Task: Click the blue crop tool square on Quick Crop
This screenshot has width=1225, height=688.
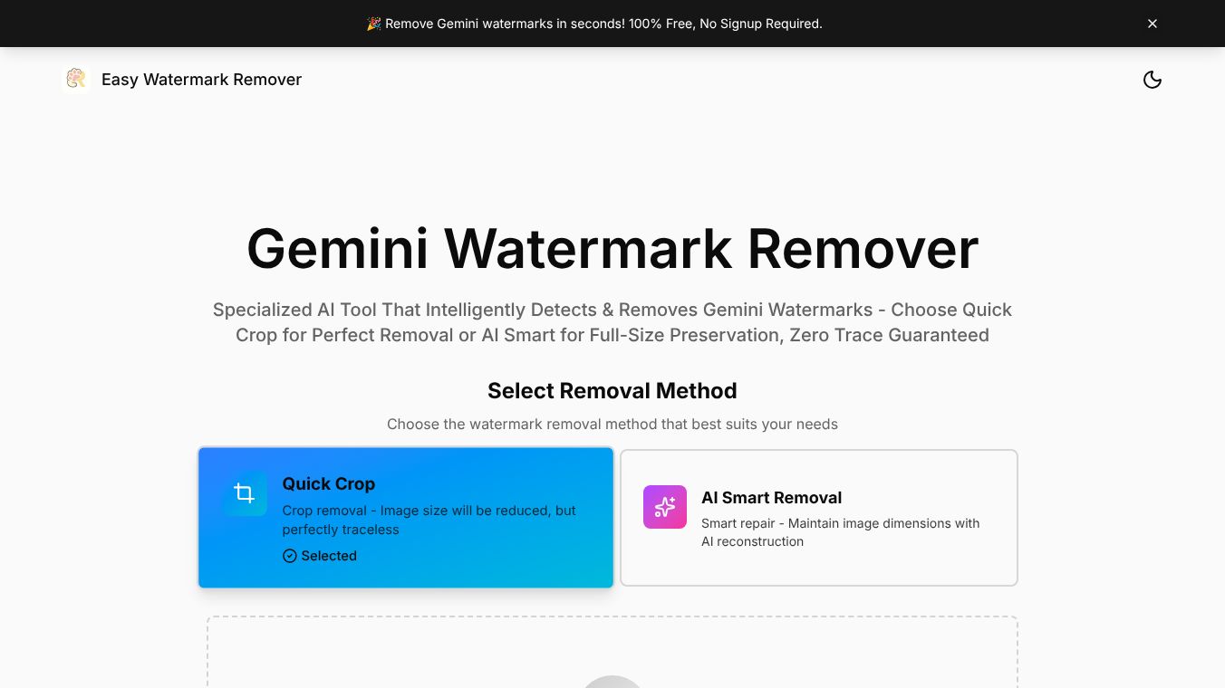Action: coord(245,493)
